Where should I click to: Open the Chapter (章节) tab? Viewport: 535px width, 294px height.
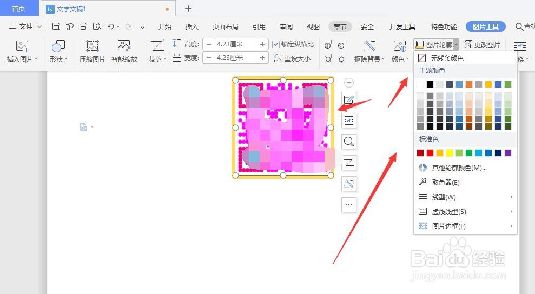click(340, 26)
